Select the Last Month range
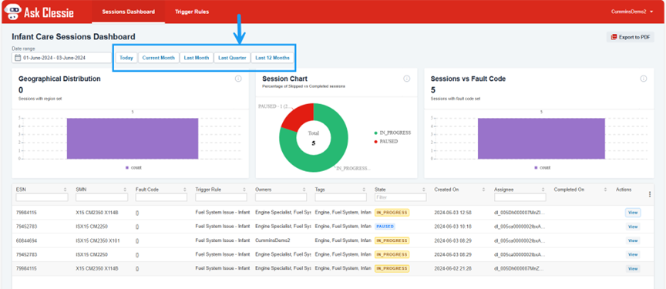The width and height of the screenshot is (666, 289). click(x=197, y=58)
